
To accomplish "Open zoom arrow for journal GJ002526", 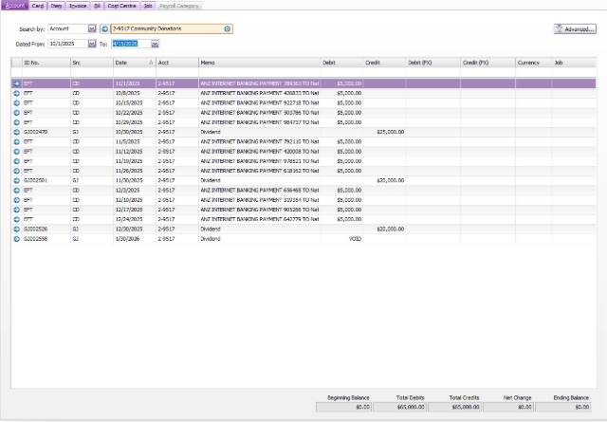I will (16, 229).
